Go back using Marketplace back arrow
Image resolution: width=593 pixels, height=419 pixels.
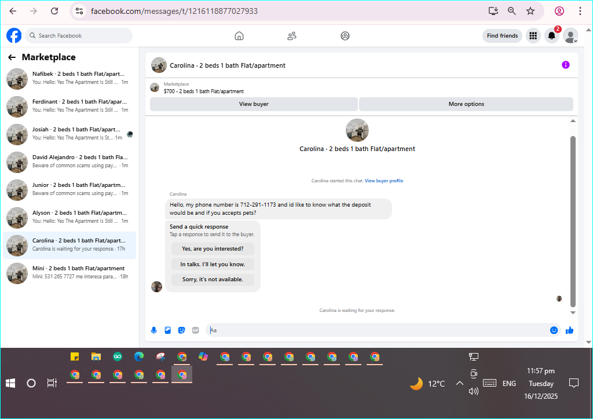[12, 57]
